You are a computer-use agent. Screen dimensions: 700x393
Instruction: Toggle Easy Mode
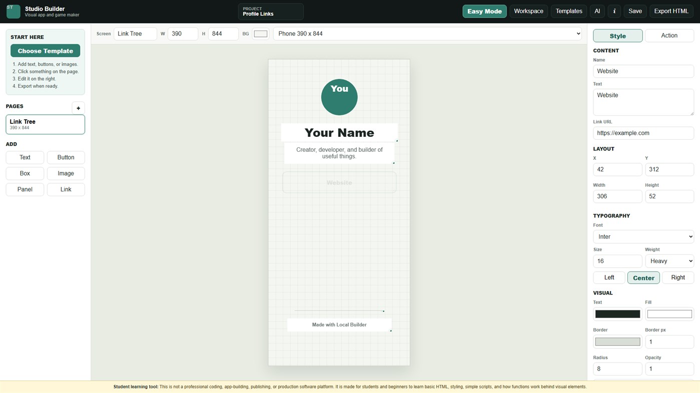tap(484, 11)
